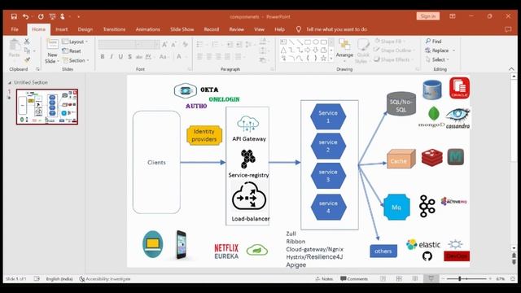
Task: Start slideshow from beginning icon
Action: [52, 16]
